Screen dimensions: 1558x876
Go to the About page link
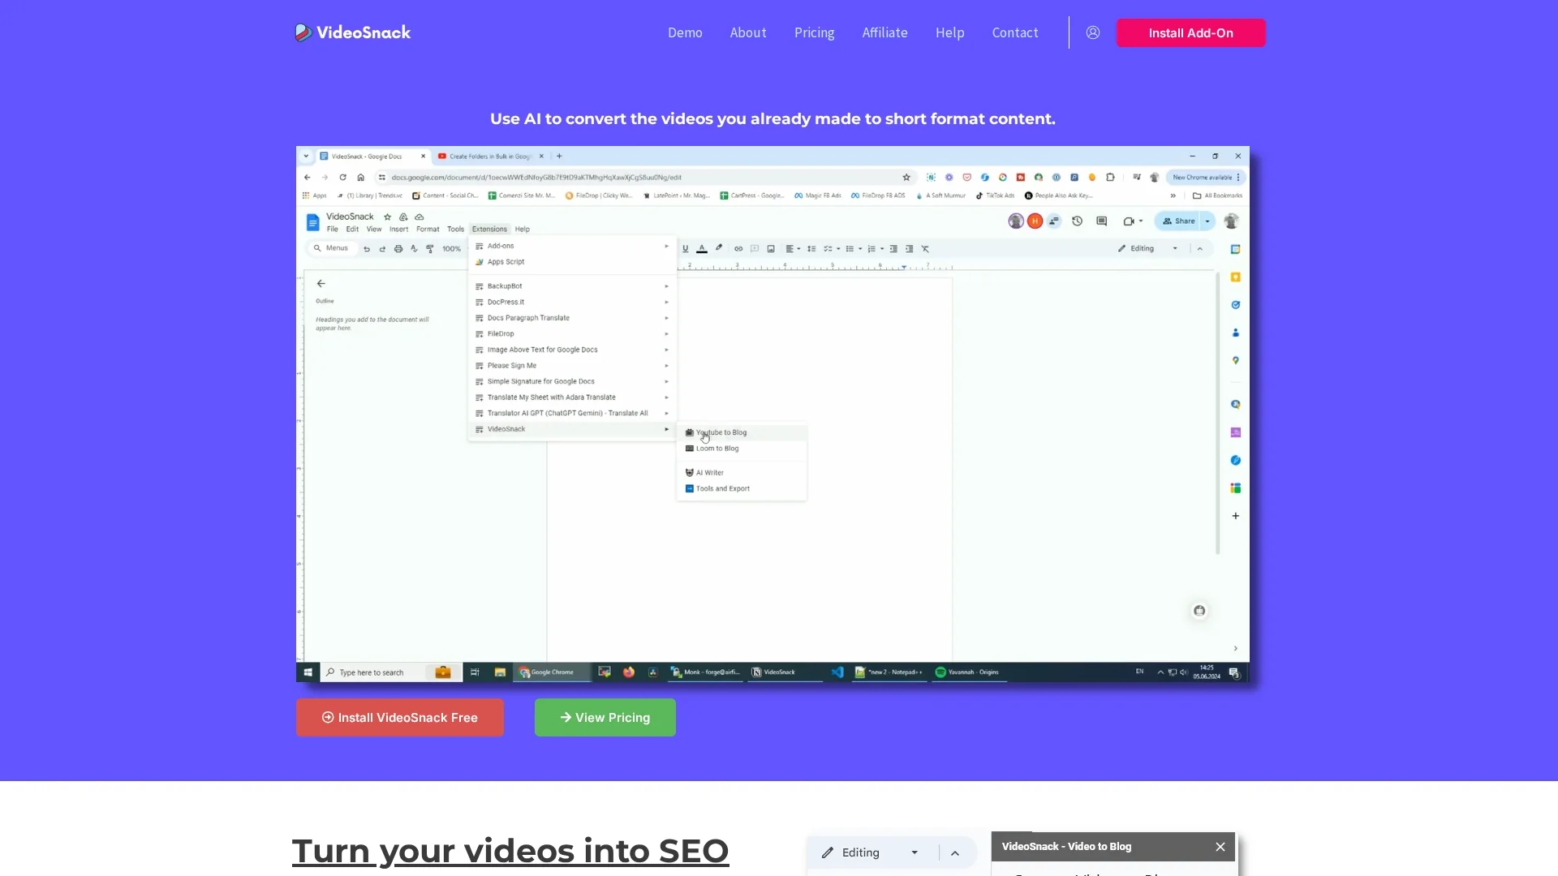(747, 32)
